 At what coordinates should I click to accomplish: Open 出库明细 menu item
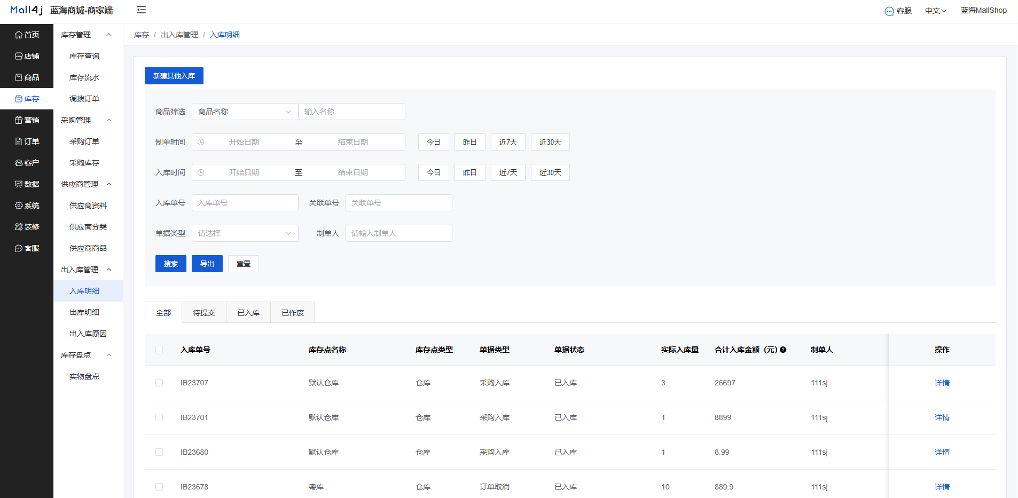pos(88,312)
